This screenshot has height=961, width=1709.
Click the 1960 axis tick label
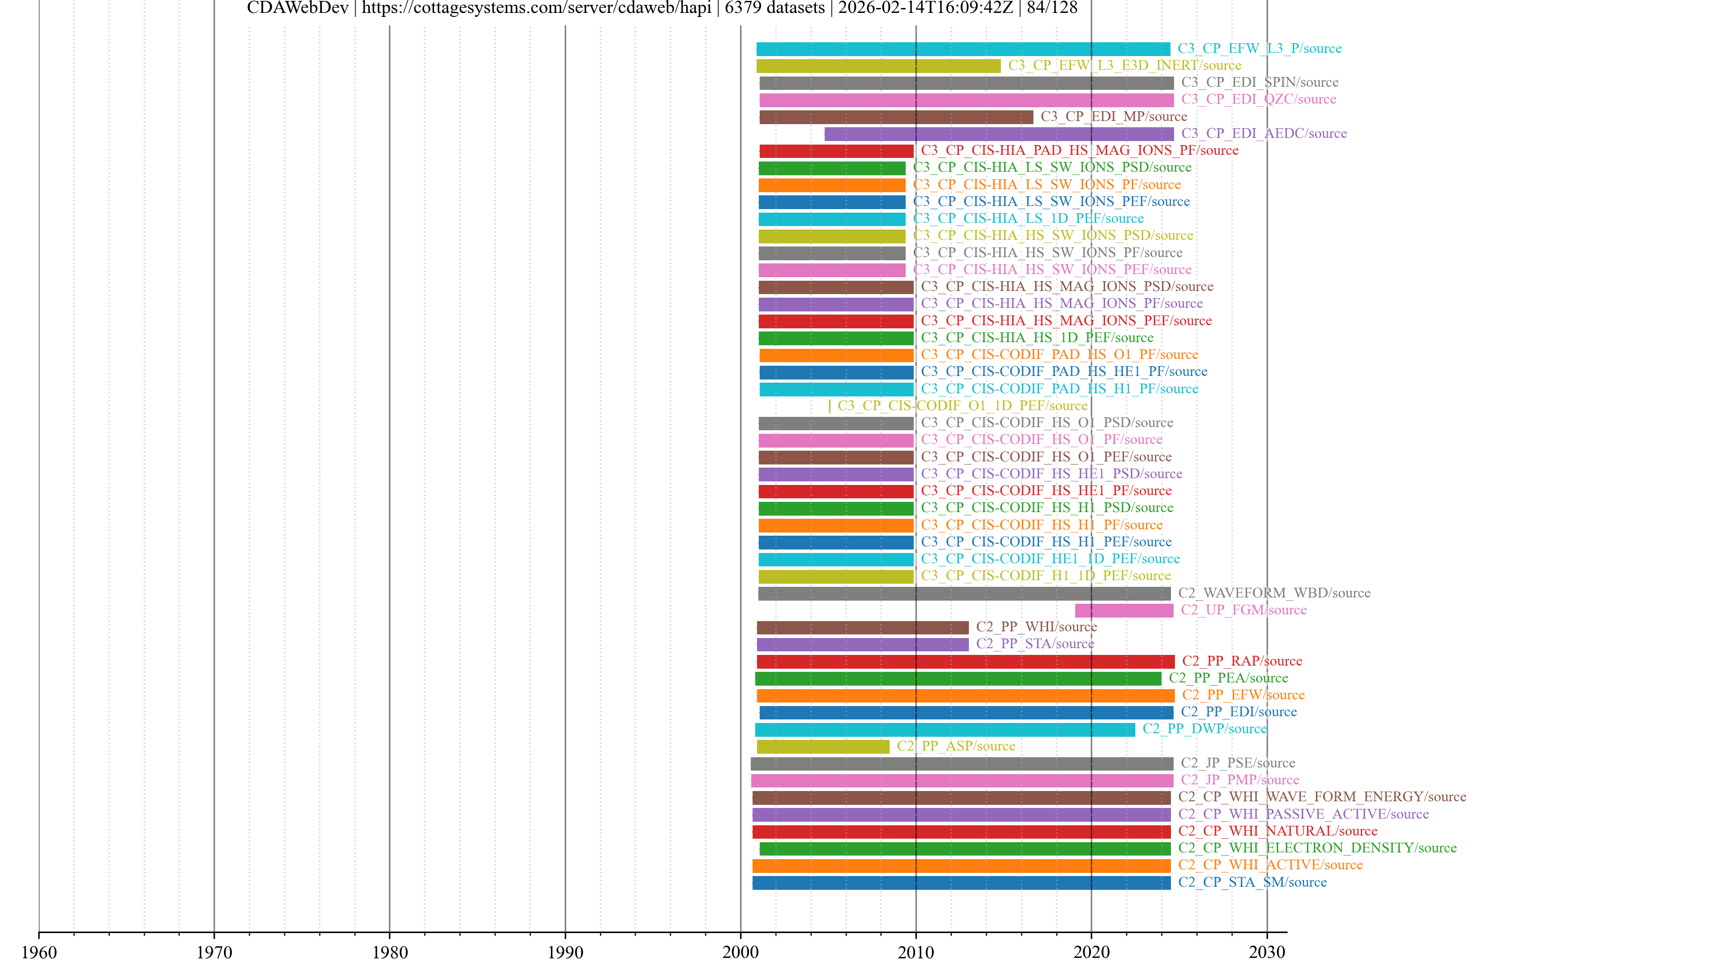(39, 953)
